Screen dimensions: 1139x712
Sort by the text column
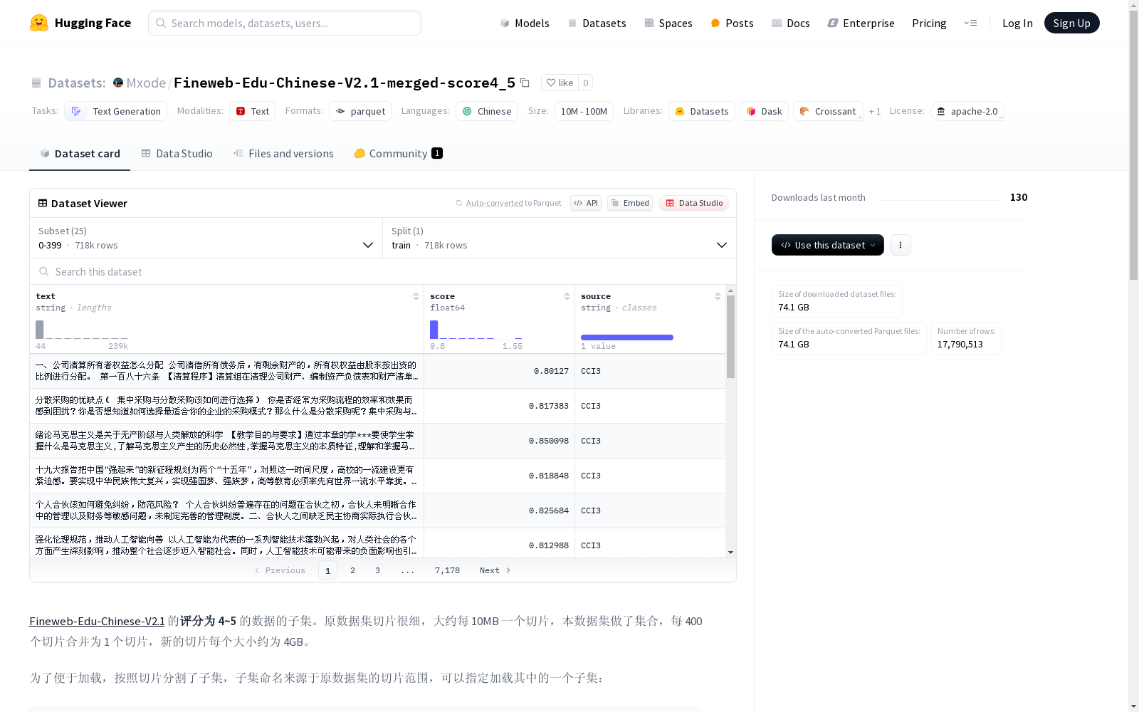coord(416,296)
